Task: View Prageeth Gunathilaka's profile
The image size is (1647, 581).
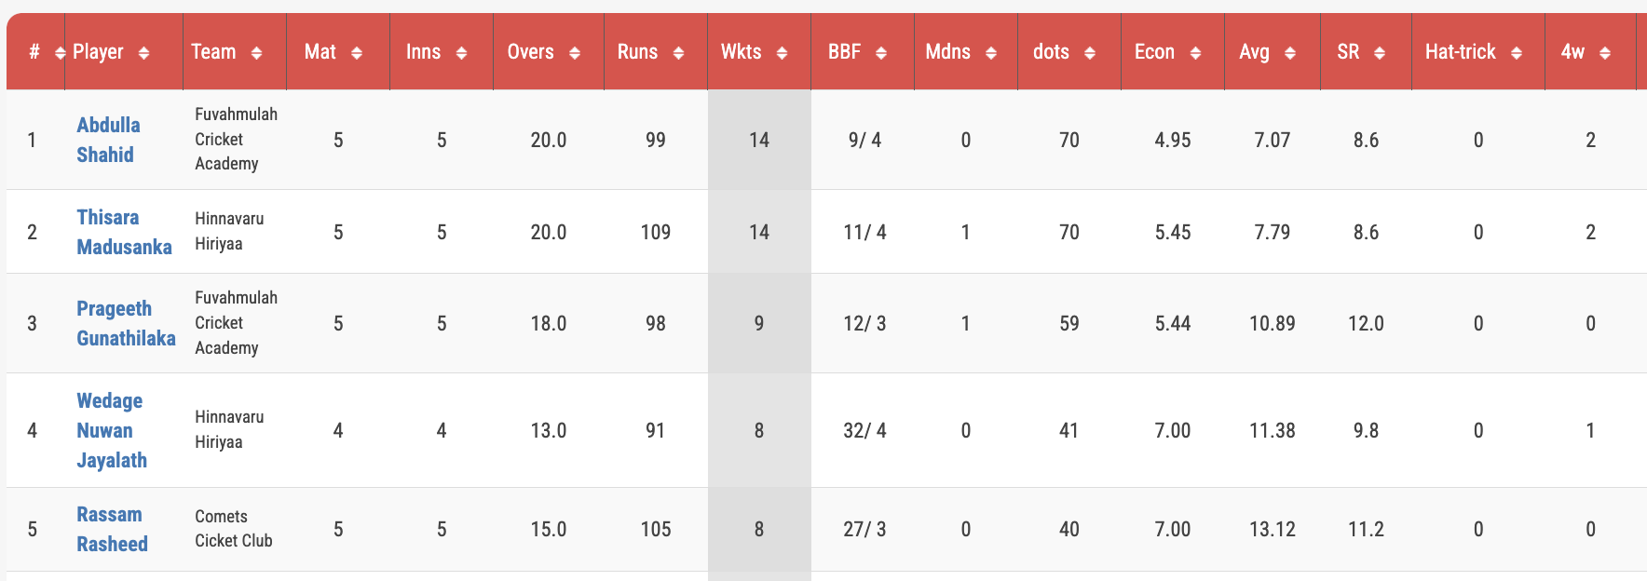Action: coord(126,323)
